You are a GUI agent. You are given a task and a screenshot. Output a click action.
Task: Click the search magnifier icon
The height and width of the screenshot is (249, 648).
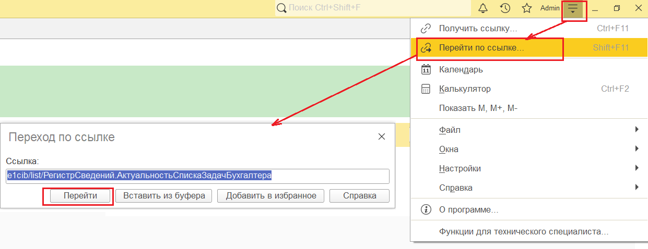[x=281, y=8]
